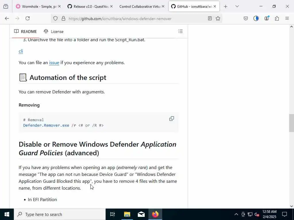Click Firefox icon in taskbar
This screenshot has width=294, height=220.
[155, 214]
